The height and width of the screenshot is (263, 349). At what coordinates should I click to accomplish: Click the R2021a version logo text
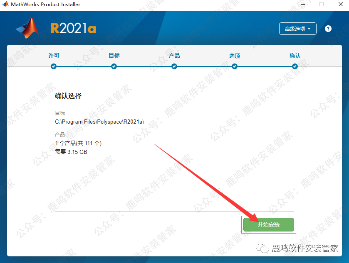pos(73,28)
